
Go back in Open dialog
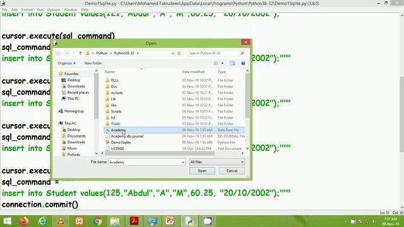pyautogui.click(x=58, y=53)
